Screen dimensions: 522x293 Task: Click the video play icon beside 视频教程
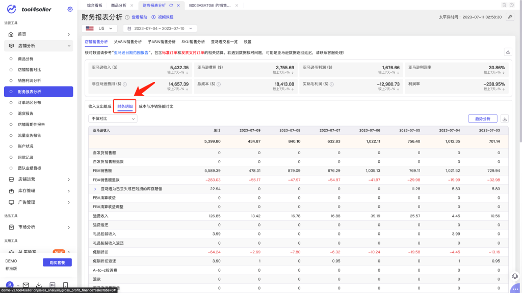click(x=153, y=17)
